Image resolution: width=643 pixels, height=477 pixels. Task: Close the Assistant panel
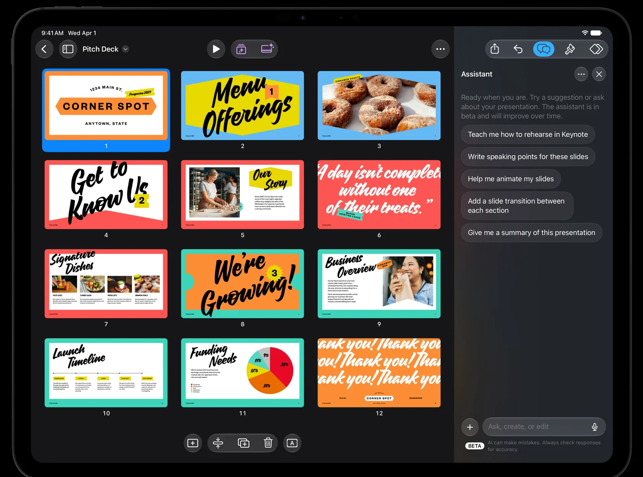[x=599, y=74]
